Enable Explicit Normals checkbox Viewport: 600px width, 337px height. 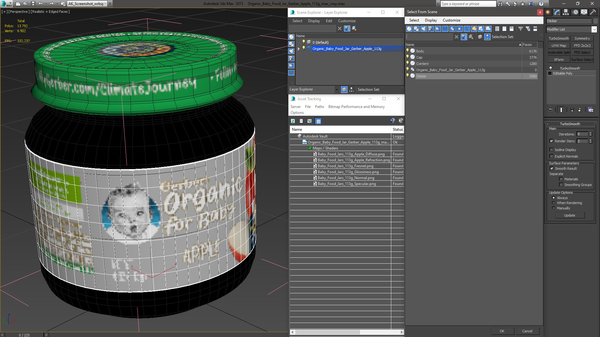[x=552, y=156]
